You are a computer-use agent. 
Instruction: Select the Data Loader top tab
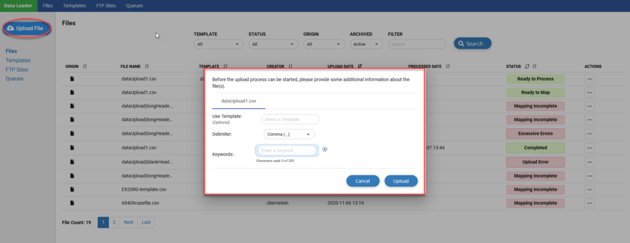coord(18,6)
